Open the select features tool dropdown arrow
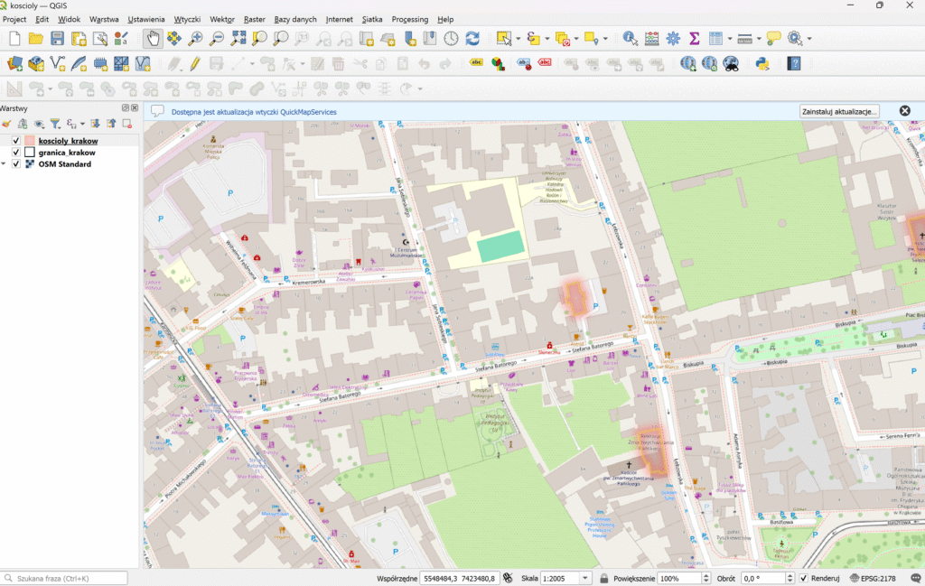Image resolution: width=925 pixels, height=586 pixels. click(x=518, y=39)
